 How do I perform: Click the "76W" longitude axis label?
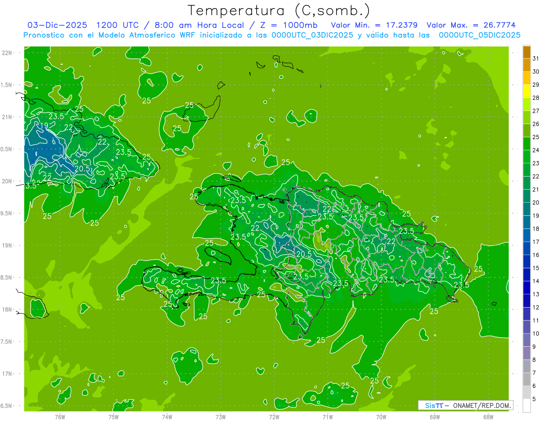(x=60, y=417)
